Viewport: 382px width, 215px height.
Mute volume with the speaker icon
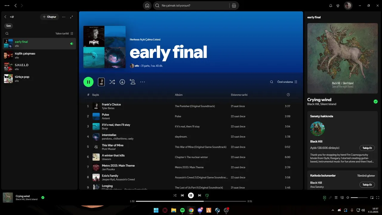click(348, 197)
